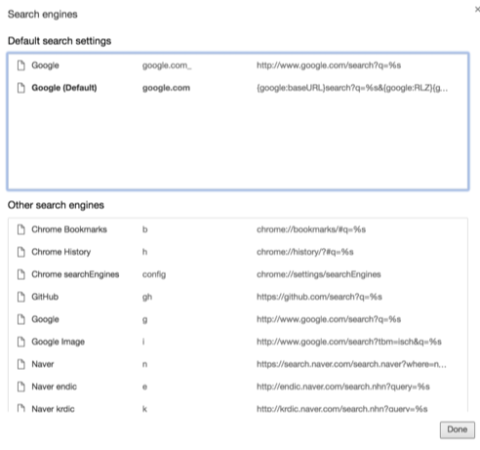Close the Search engines dialog with X
The width and height of the screenshot is (480, 450).
[477, 10]
